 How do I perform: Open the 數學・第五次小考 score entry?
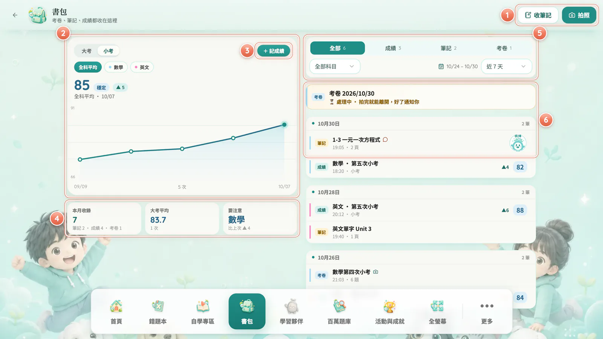pos(421,167)
